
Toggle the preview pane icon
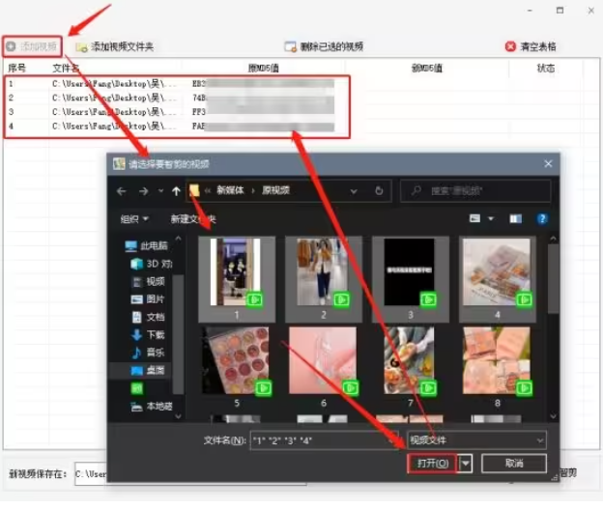click(x=516, y=219)
